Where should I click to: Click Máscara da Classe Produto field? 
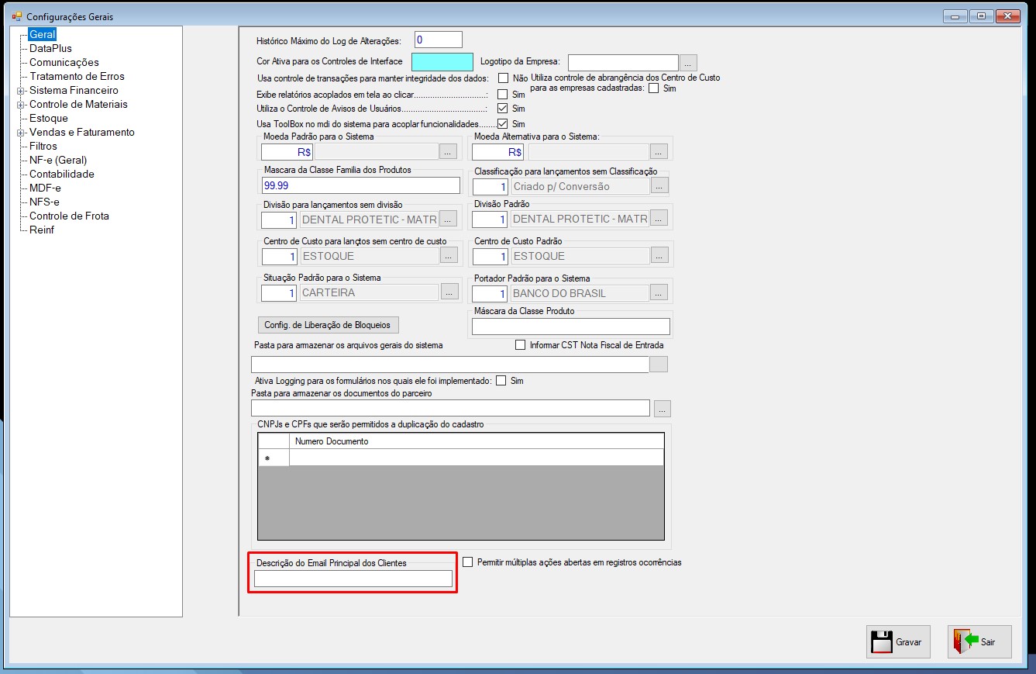(571, 327)
